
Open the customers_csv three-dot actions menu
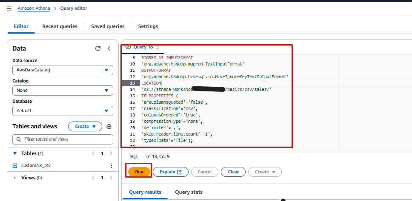click(x=111, y=166)
